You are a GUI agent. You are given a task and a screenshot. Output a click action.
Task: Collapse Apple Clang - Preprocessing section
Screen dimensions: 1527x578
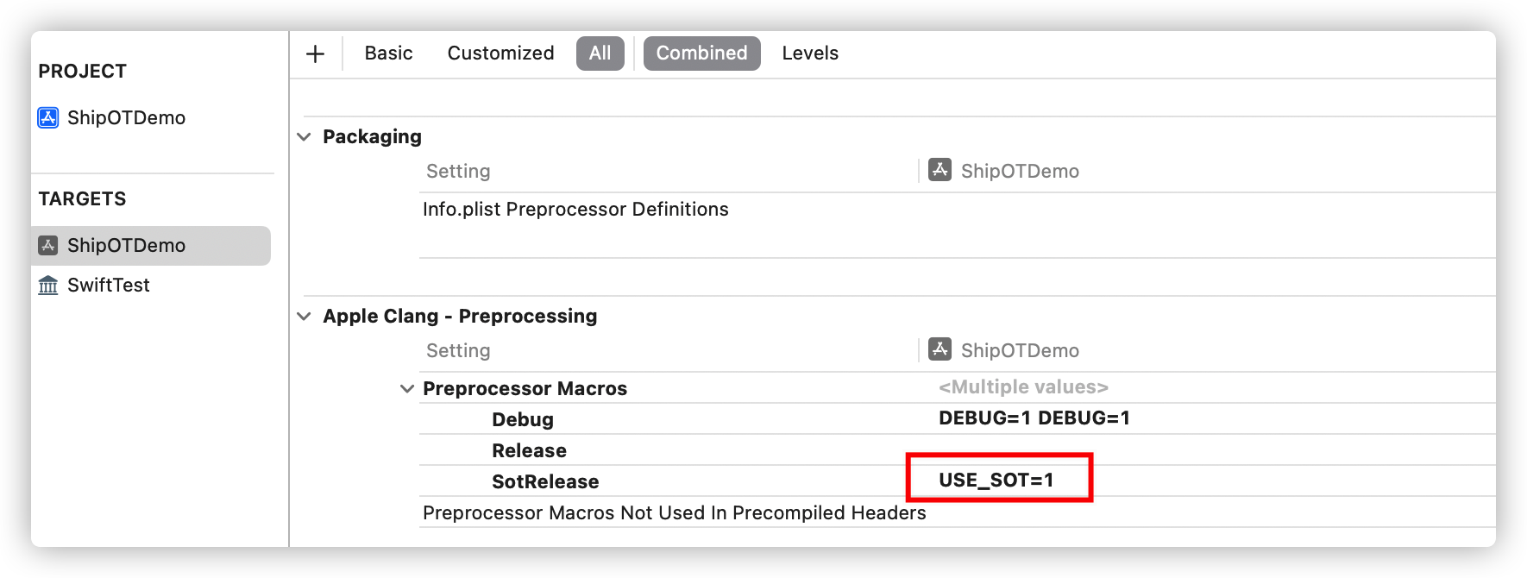coord(304,317)
